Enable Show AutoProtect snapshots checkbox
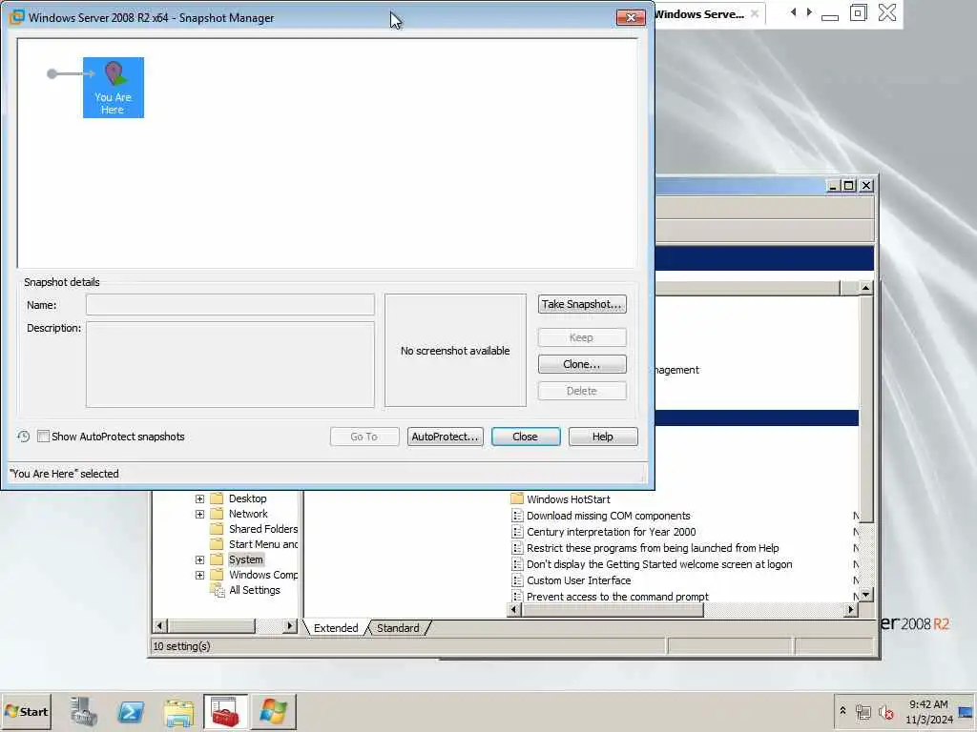Viewport: 977px width, 732px height. [x=43, y=437]
